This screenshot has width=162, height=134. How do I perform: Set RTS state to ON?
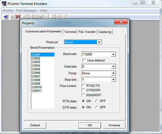coord(83,101)
